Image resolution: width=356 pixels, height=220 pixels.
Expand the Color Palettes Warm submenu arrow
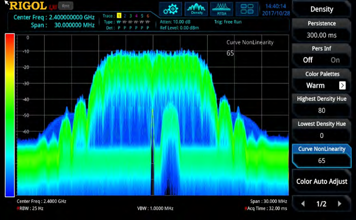point(343,85)
